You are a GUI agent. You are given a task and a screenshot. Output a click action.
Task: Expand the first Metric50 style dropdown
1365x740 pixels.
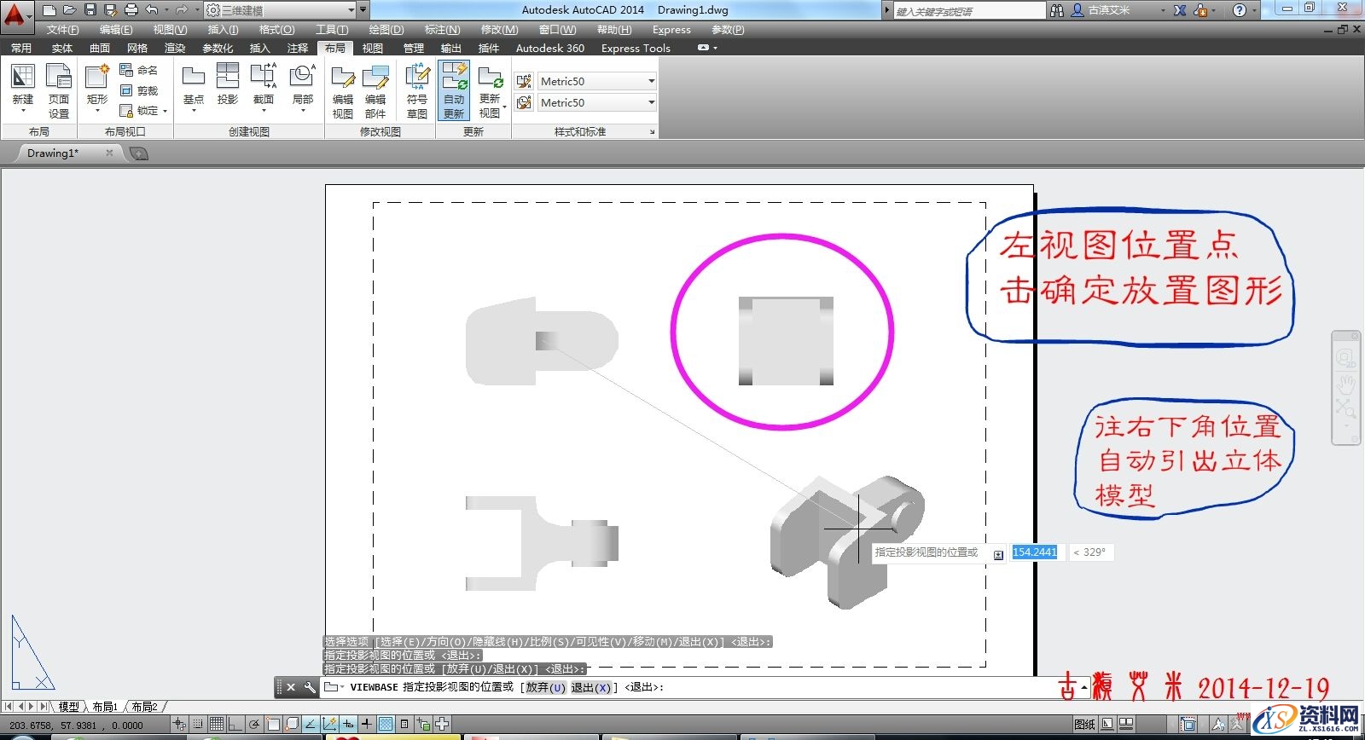coord(651,81)
